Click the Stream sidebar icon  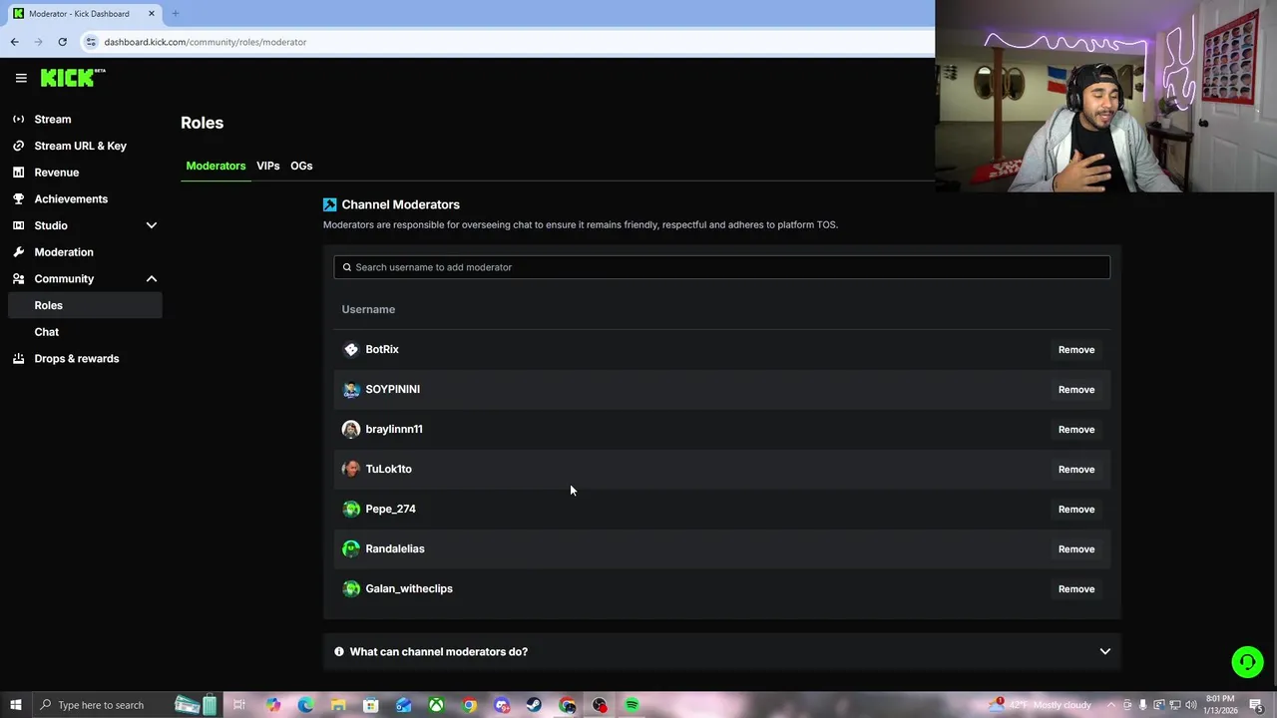pyautogui.click(x=18, y=119)
